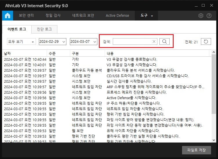Viewport: 218px width, 159px height.
Task: Maximize the AhnLab V3 window
Action: (203, 5)
